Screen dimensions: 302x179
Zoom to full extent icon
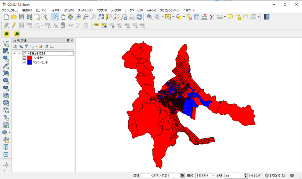(x=101, y=17)
